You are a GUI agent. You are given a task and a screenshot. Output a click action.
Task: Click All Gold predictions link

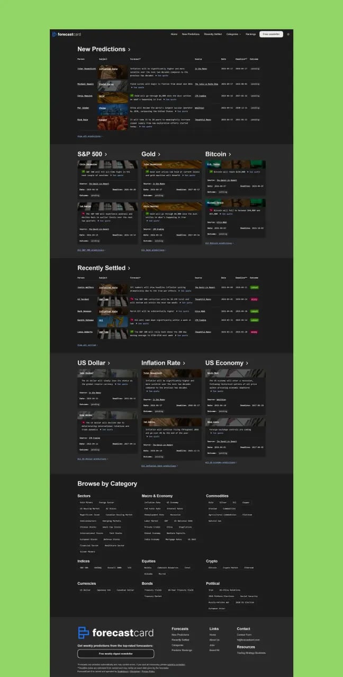pos(154,250)
